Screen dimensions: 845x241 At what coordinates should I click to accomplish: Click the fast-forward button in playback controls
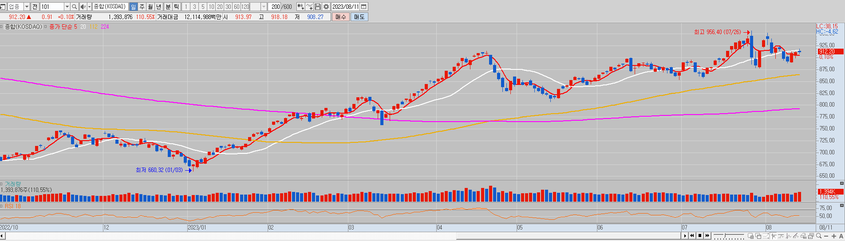[707, 236]
